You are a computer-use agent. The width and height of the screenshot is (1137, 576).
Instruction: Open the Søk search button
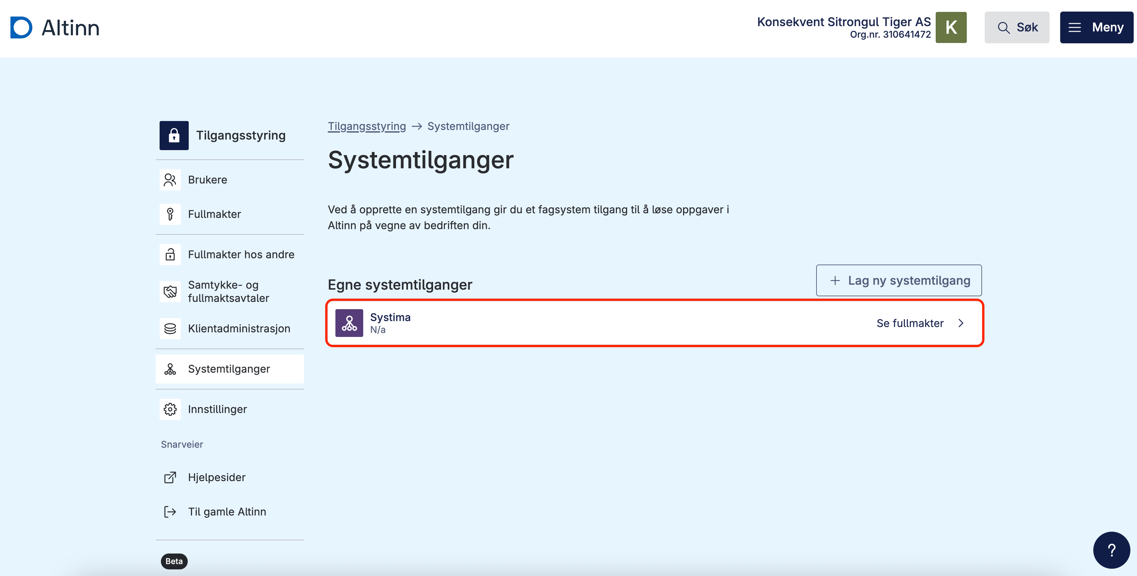click(1016, 27)
